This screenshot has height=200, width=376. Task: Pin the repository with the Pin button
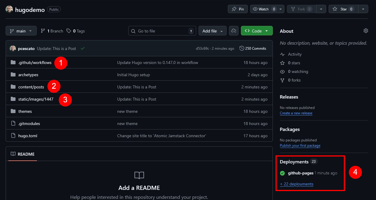[238, 9]
